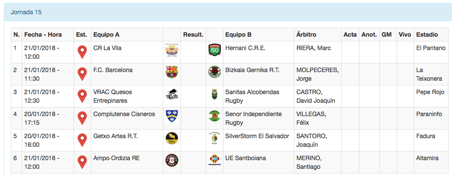The image size is (452, 177).
Task: Click the Getxo Artea R.T. team logo
Action: (172, 138)
